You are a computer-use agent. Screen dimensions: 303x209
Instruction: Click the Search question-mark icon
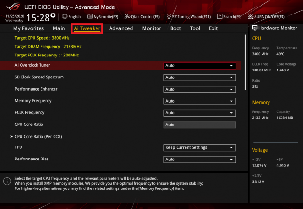[220, 16]
